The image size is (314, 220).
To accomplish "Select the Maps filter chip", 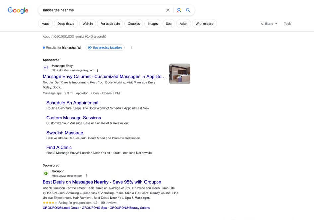I will point(45,24).
